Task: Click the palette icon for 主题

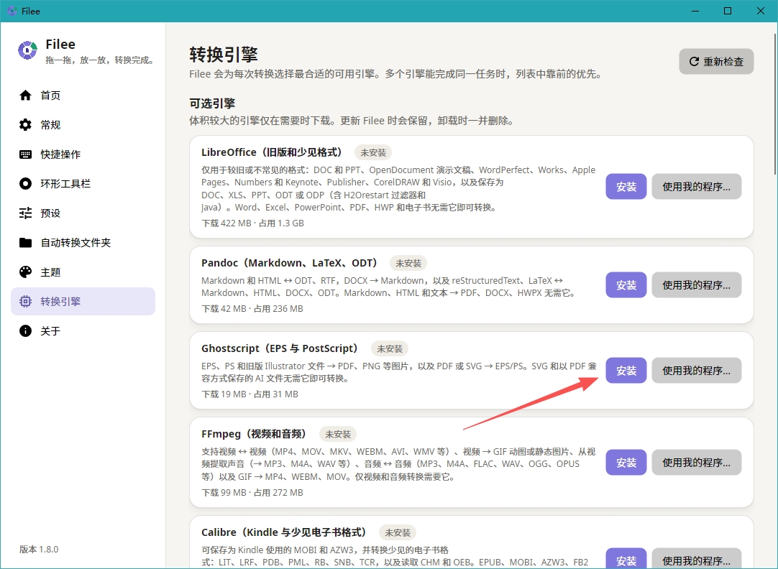Action: pyautogui.click(x=25, y=272)
